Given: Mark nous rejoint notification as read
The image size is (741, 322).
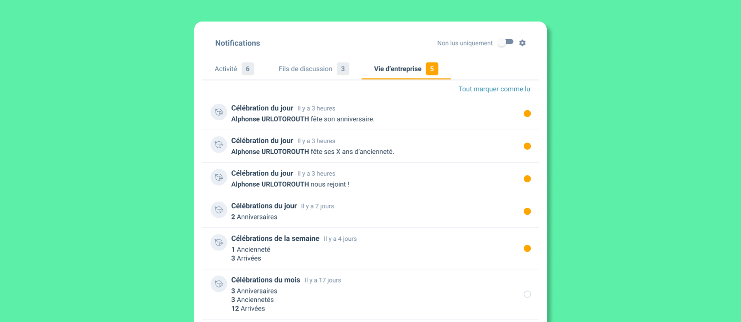Looking at the screenshot, I should click(527, 179).
